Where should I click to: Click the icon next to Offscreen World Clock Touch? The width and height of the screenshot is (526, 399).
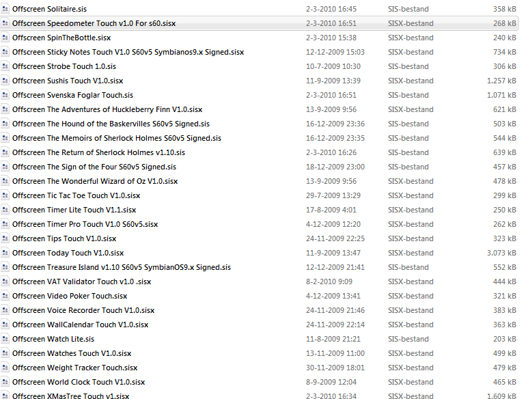(5, 382)
